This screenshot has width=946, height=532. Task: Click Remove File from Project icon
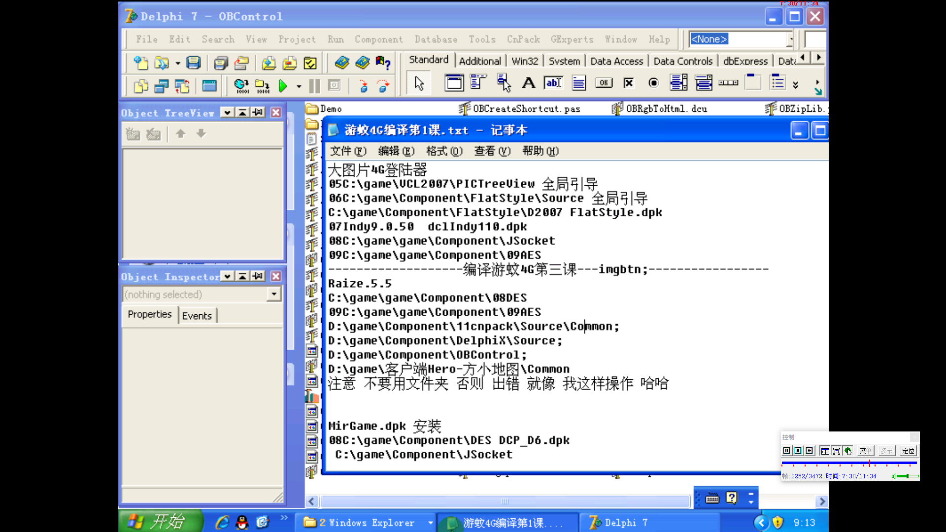[289, 63]
